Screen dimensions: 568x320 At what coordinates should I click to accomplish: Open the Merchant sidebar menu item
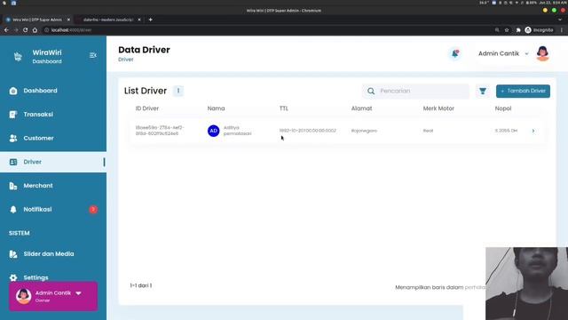(x=53, y=186)
